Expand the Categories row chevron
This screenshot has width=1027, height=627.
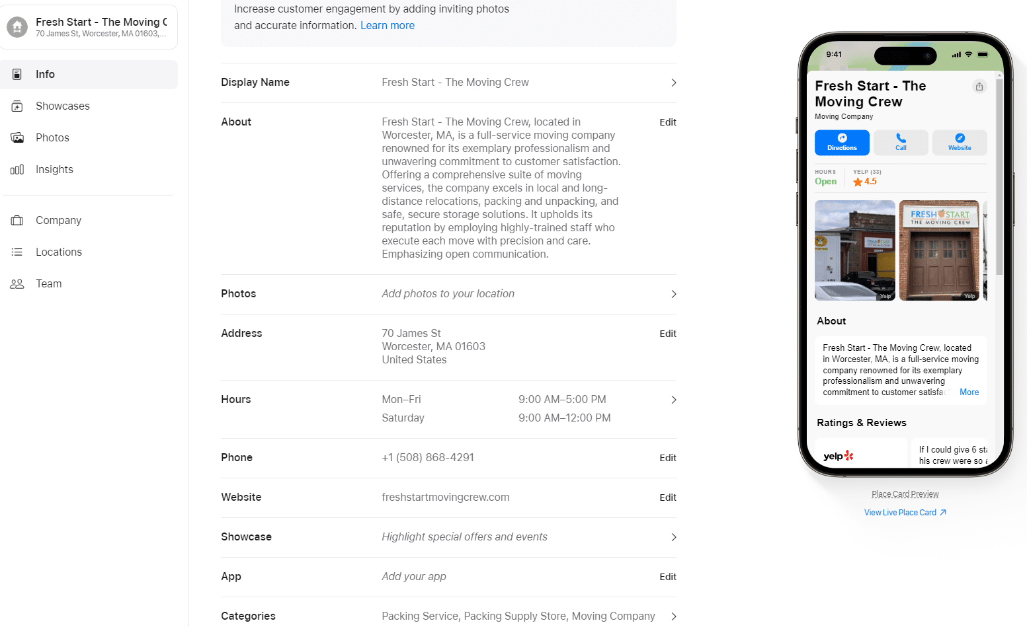click(x=674, y=616)
